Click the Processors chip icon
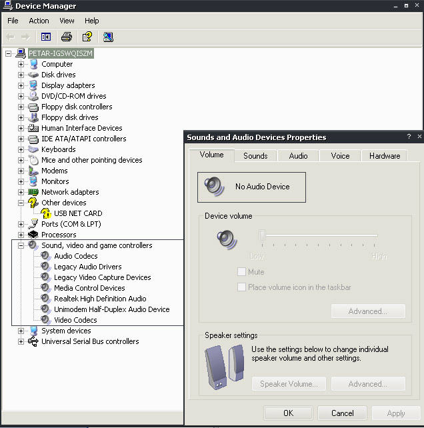This screenshot has height=428, width=424. pyautogui.click(x=33, y=235)
